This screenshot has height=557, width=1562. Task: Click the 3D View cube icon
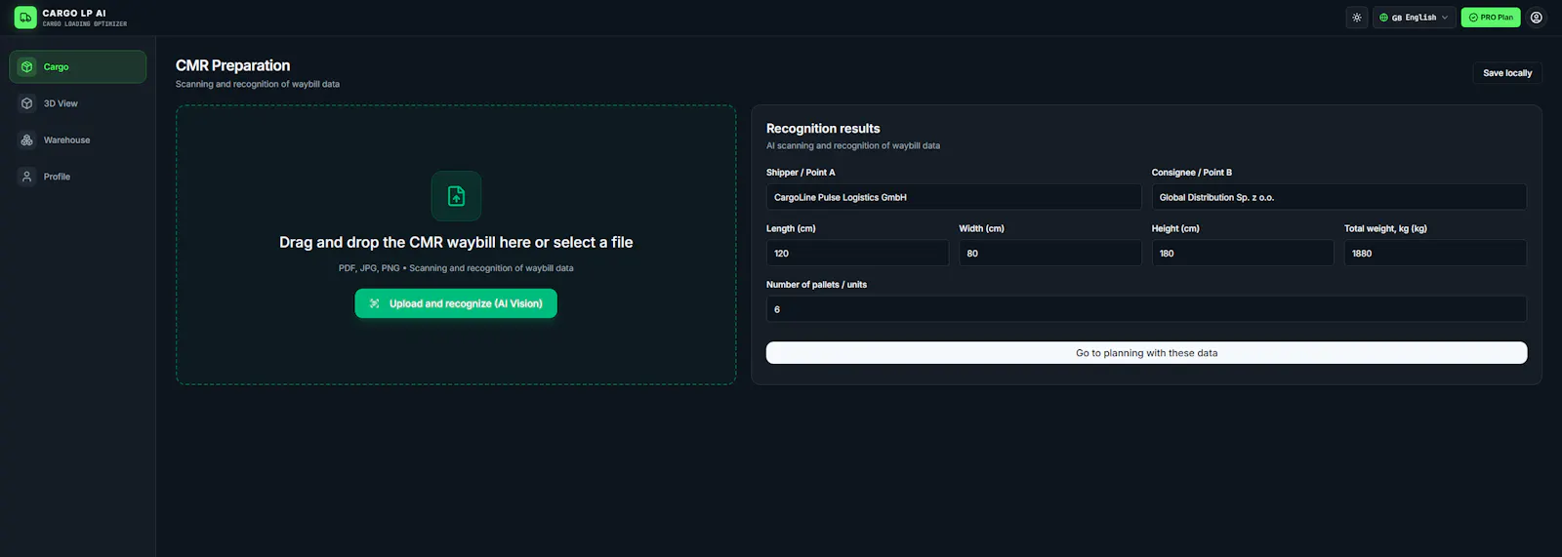27,103
